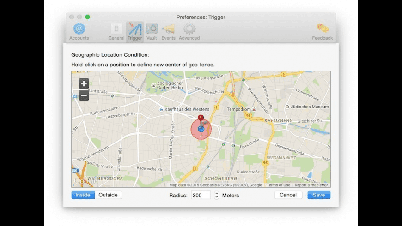The height and width of the screenshot is (226, 402).
Task: Click the SCHÖNEBERG district label
Action: 220,178
